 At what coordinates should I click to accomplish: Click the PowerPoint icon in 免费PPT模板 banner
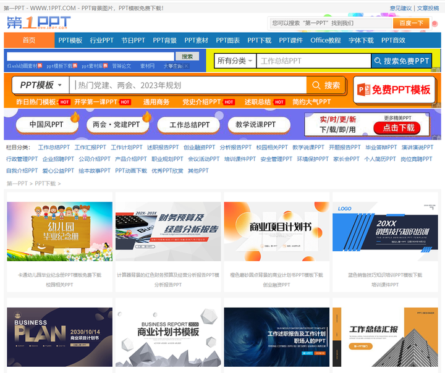363,90
